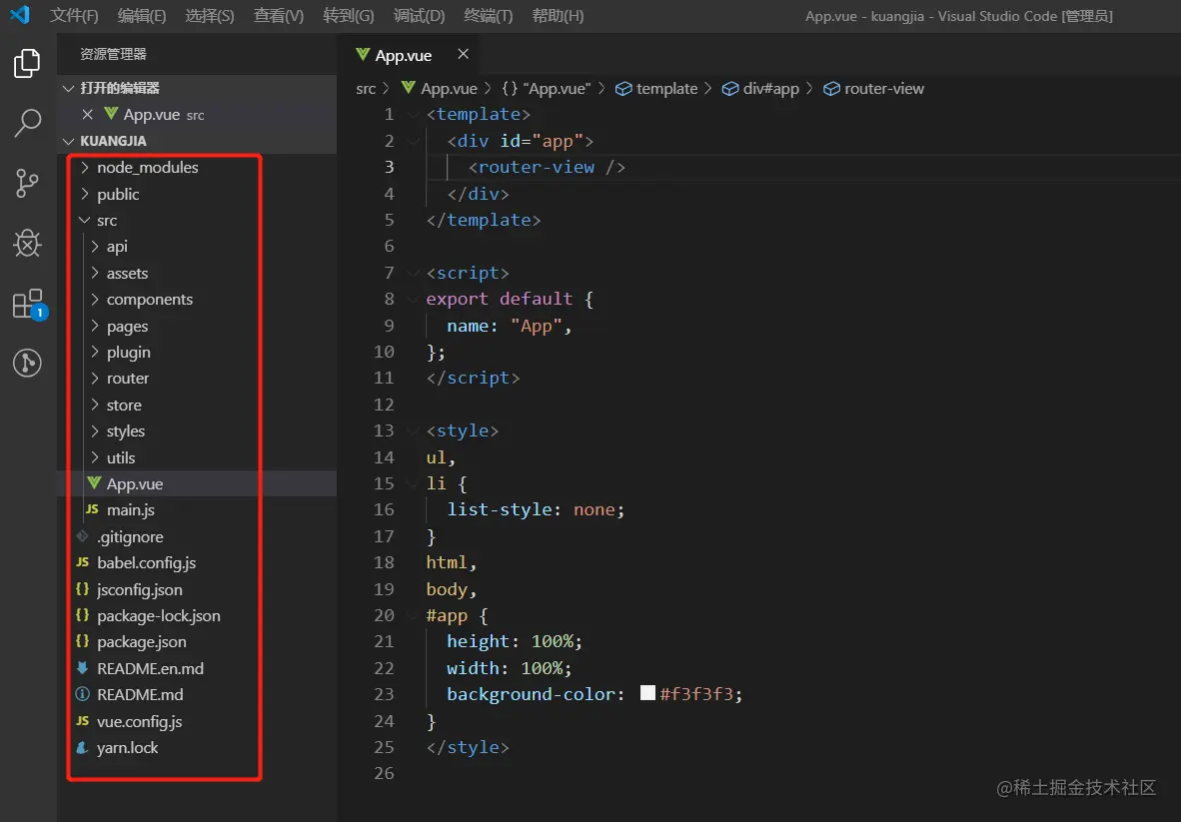Open the 终端(T) menu
1181x822 pixels.
pyautogui.click(x=488, y=15)
